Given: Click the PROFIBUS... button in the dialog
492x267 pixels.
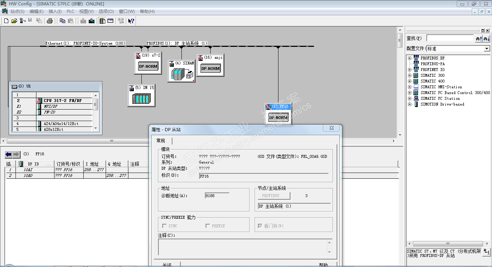Looking at the screenshot, I should [x=274, y=196].
